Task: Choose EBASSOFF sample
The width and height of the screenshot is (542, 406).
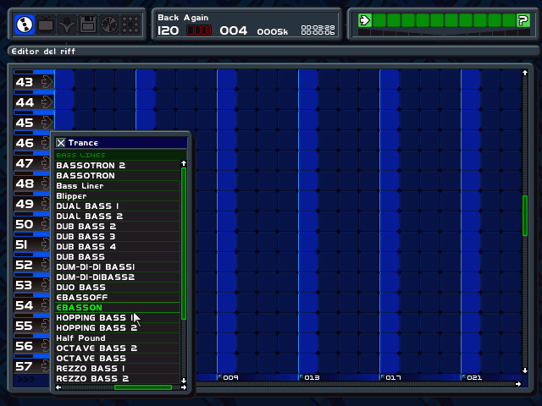Action: pos(117,297)
